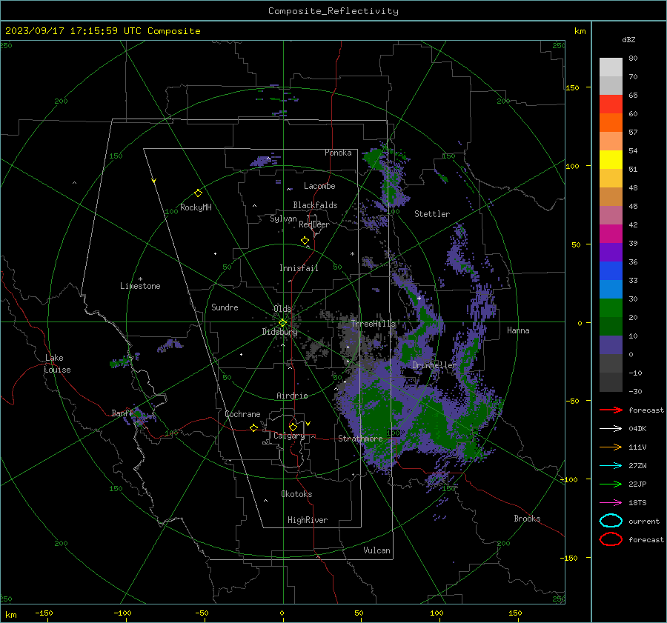Click the blue 33-36 dBZ color swatch
This screenshot has width=667, height=623.
coord(611,271)
